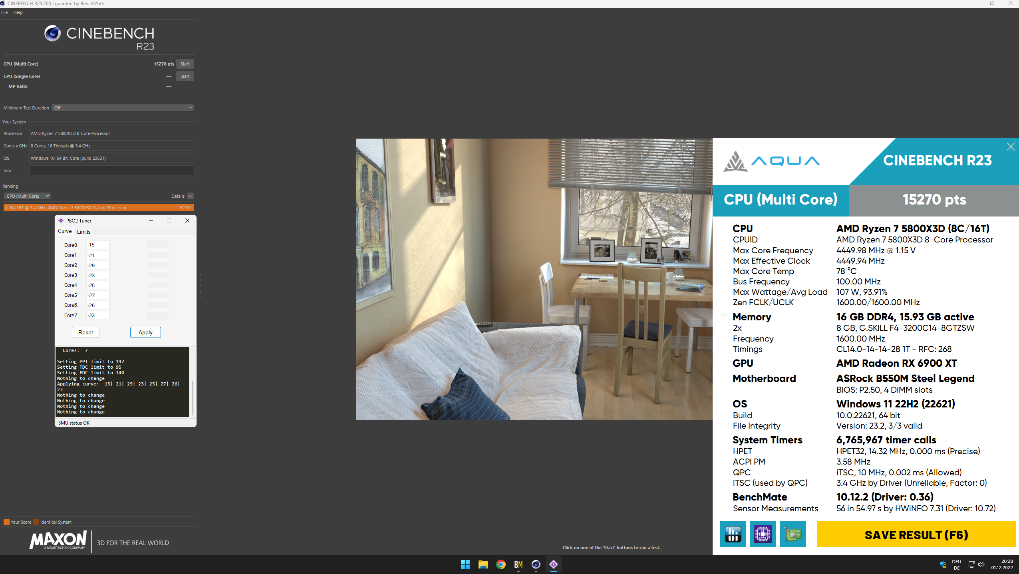The height and width of the screenshot is (574, 1019).
Task: Start the CPU Single Core test
Action: click(x=185, y=76)
